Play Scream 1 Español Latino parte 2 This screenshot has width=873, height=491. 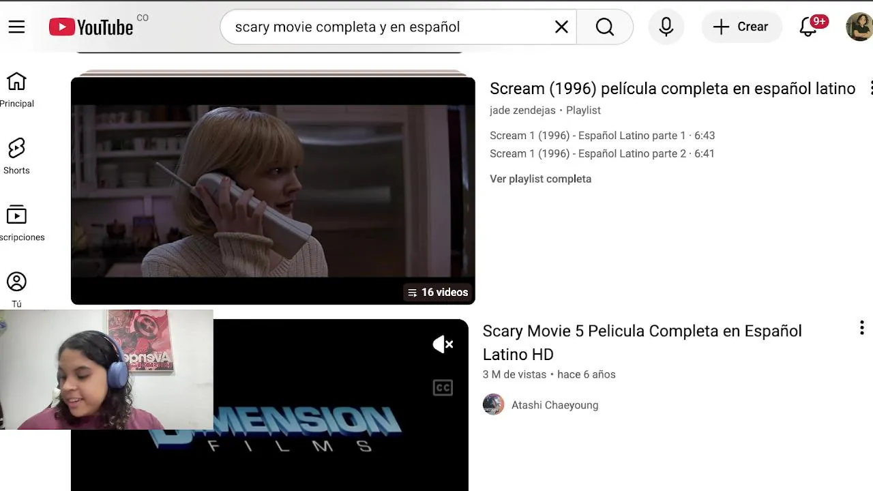[x=602, y=153]
